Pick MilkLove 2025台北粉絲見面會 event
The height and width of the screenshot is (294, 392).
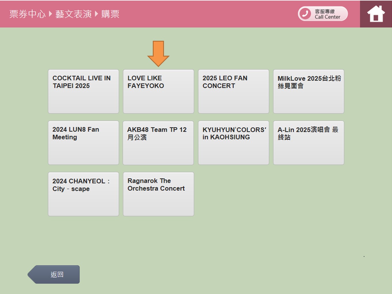(x=308, y=91)
